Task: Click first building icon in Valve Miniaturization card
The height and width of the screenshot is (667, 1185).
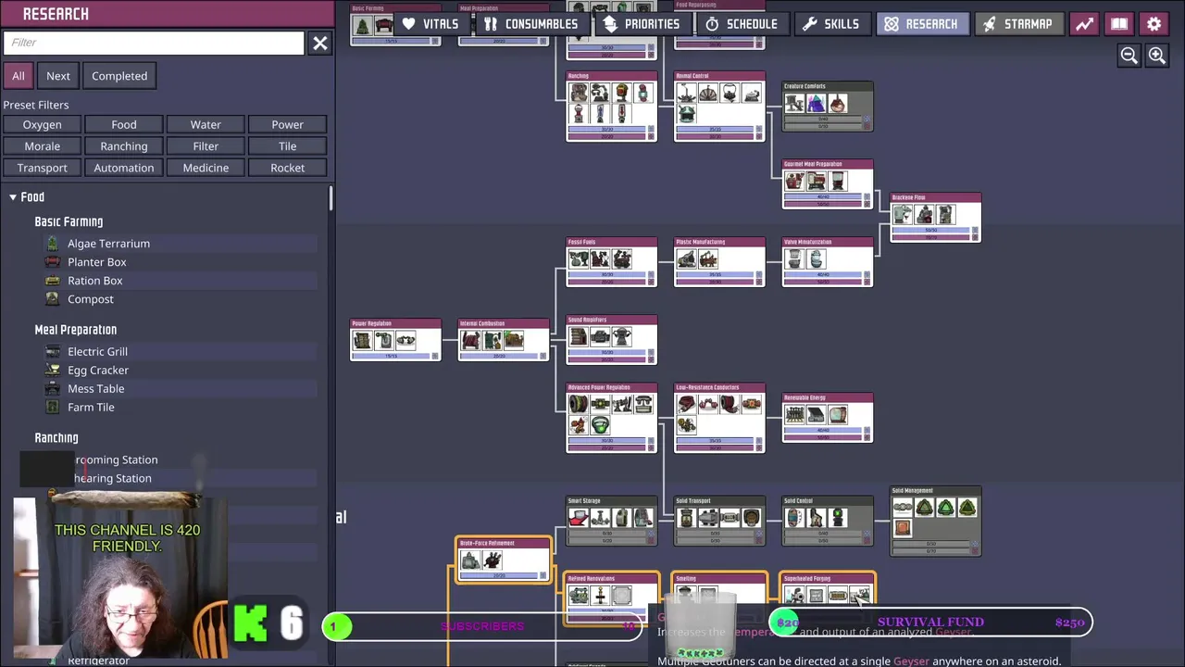Action: [794, 258]
